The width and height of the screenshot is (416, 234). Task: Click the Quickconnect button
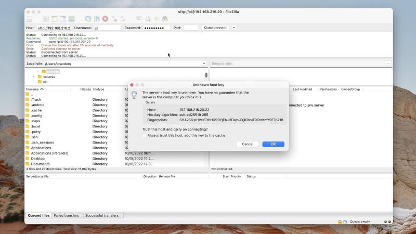pyautogui.click(x=215, y=28)
